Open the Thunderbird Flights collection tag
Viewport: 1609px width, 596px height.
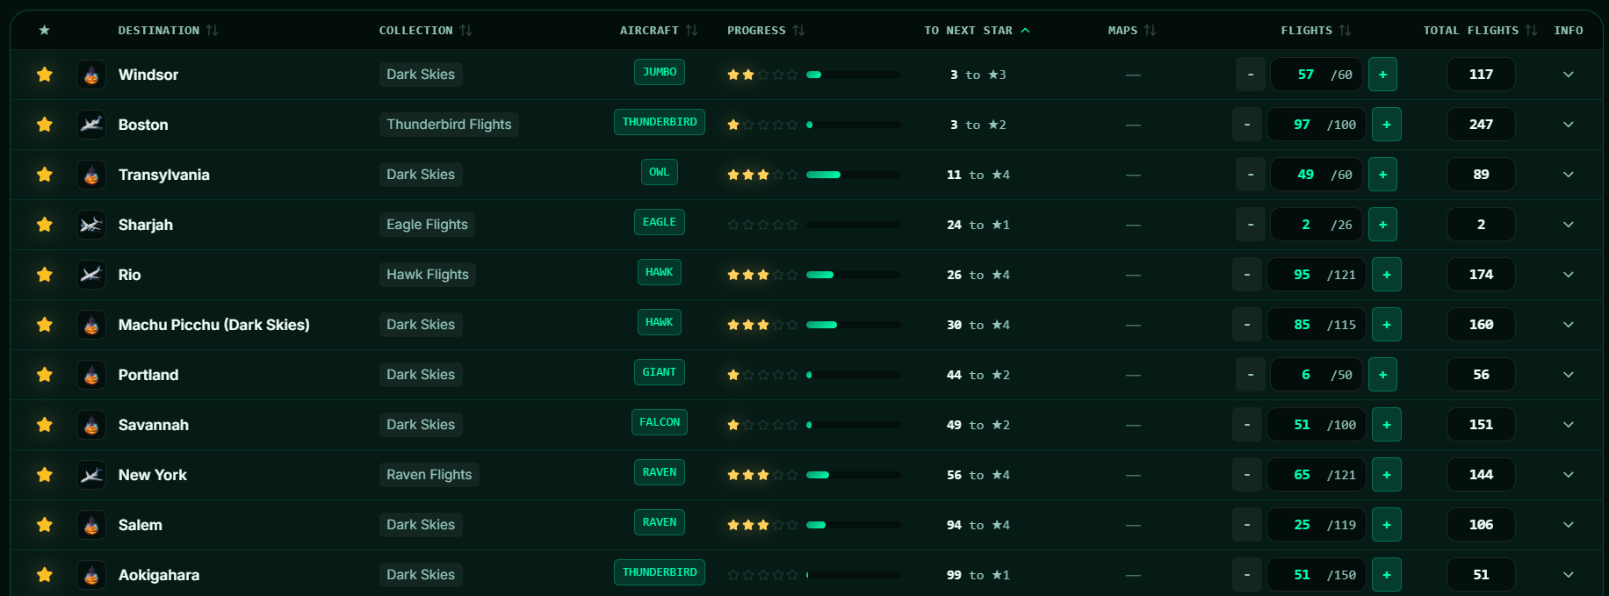(x=449, y=125)
